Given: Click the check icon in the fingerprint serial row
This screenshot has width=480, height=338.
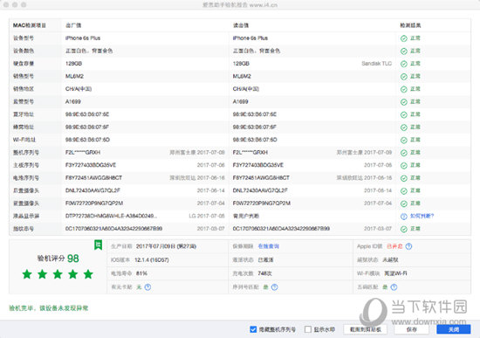Looking at the screenshot, I should pos(404,229).
